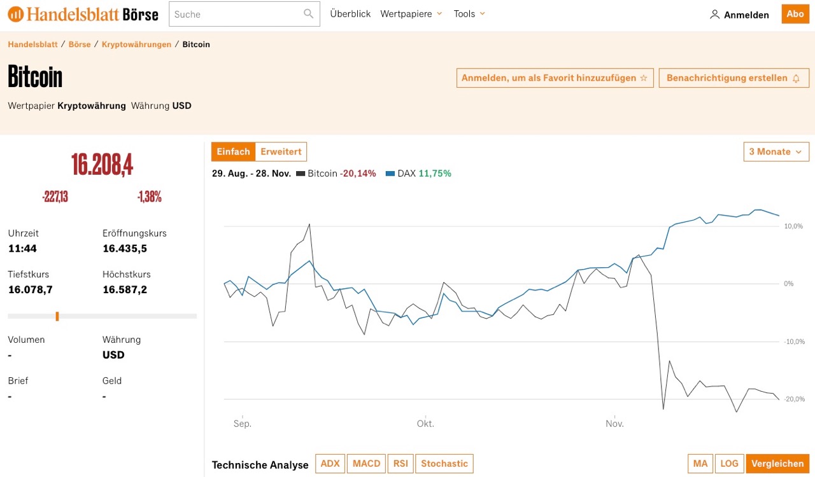Open the Überblick page
This screenshot has height=477, width=815.
point(350,14)
